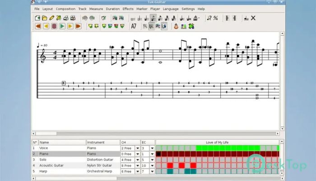Screen dimensions: 316x181
Task: Go to the previous measure
Action: 46,26
